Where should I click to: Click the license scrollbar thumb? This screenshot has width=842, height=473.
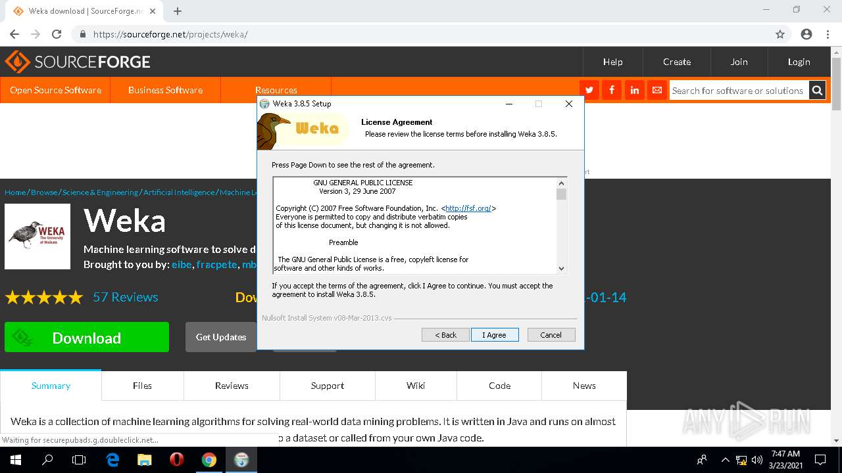(x=561, y=194)
